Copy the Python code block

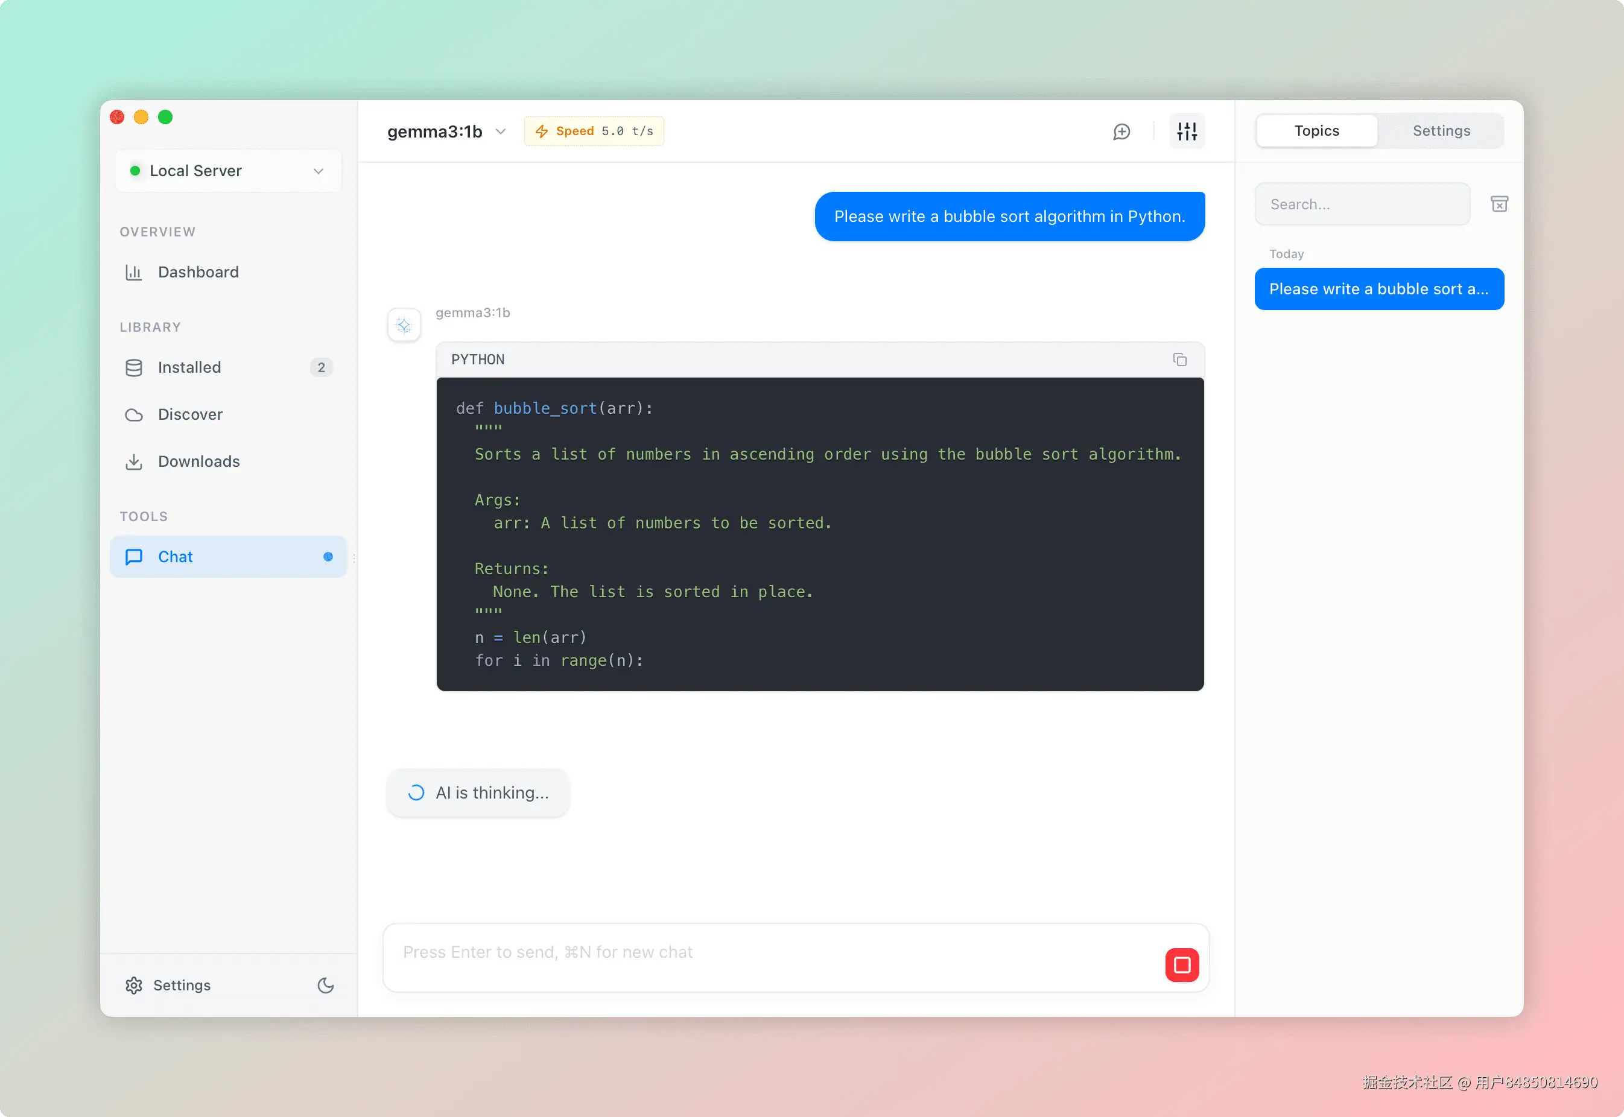(1179, 359)
